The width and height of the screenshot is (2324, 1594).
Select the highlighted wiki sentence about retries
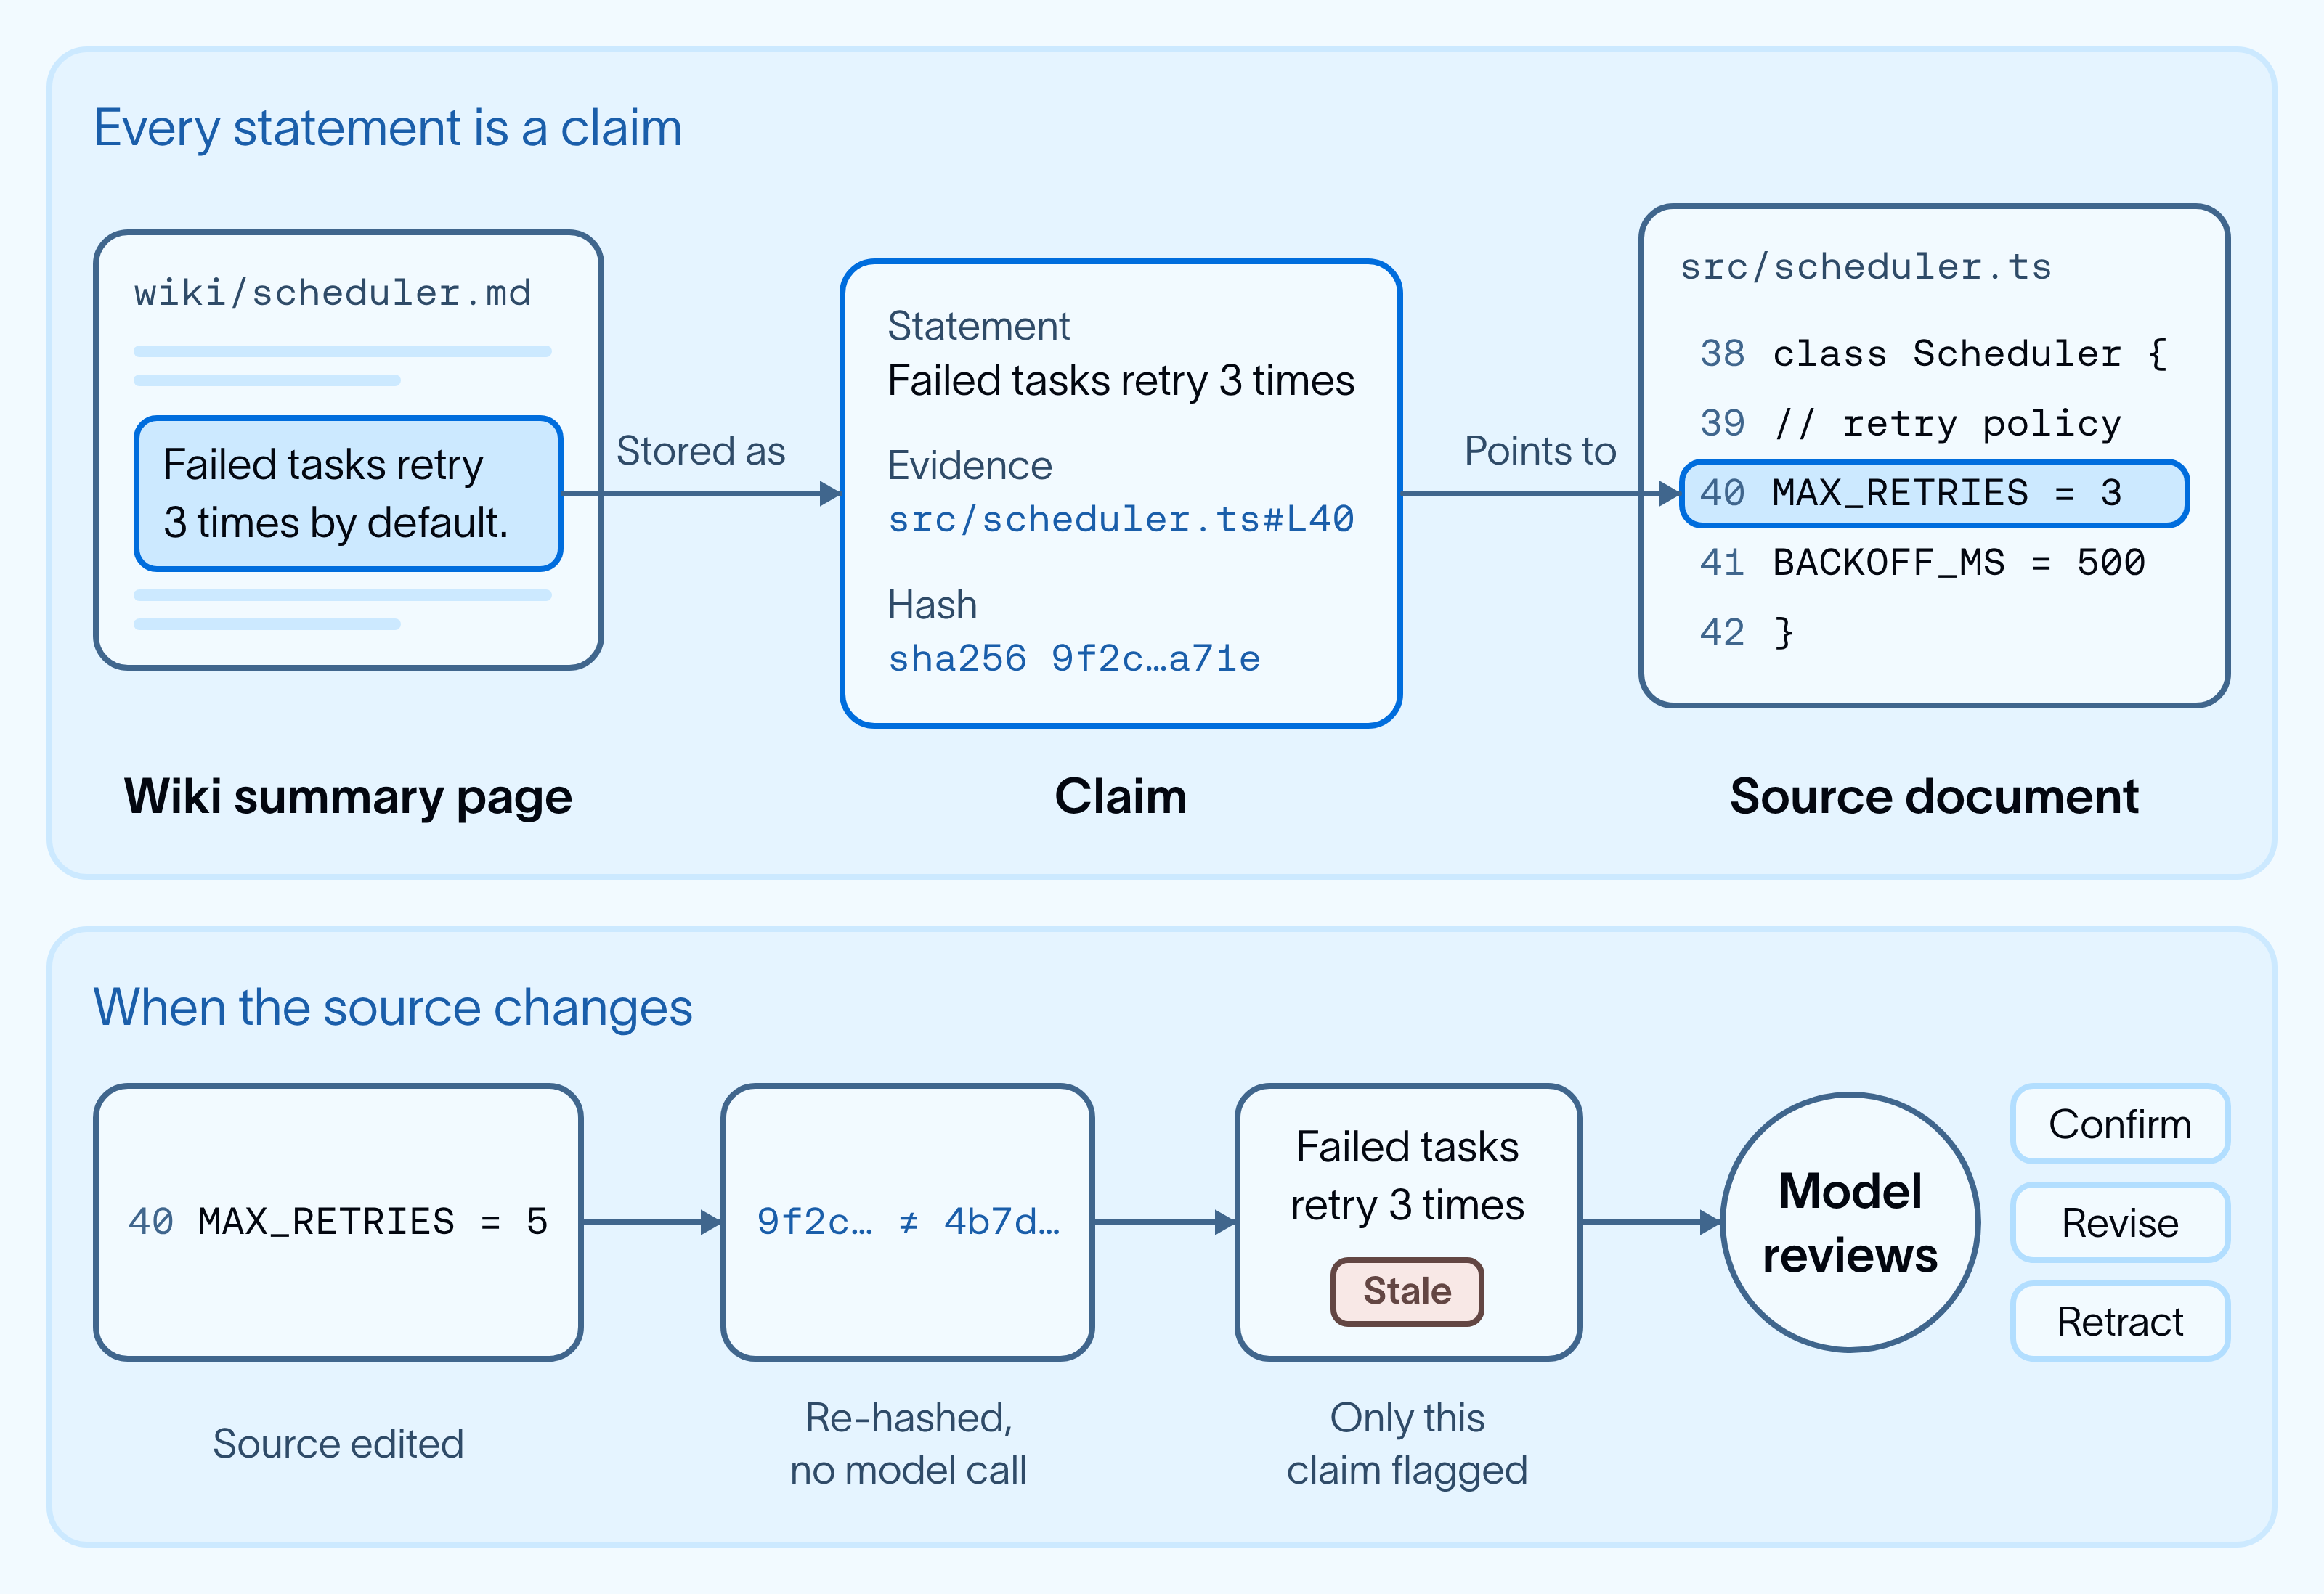click(x=348, y=494)
